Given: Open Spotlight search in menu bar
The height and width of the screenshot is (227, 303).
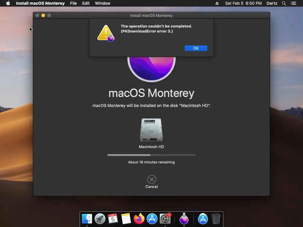Looking at the screenshot, I should 284,3.
